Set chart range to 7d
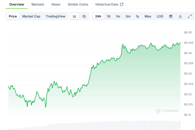This screenshot has height=130, width=195. pyautogui.click(x=108, y=16)
